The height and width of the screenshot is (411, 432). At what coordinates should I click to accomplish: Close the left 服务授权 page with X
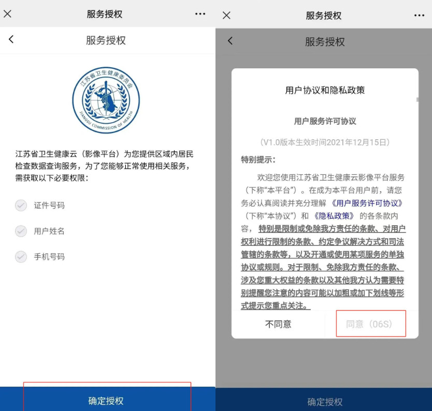coord(8,14)
